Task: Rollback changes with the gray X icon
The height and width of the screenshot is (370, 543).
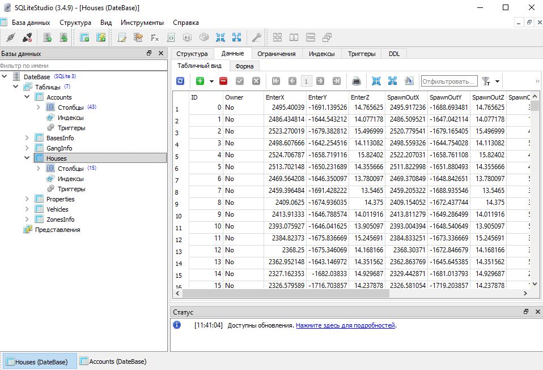Action: click(256, 81)
